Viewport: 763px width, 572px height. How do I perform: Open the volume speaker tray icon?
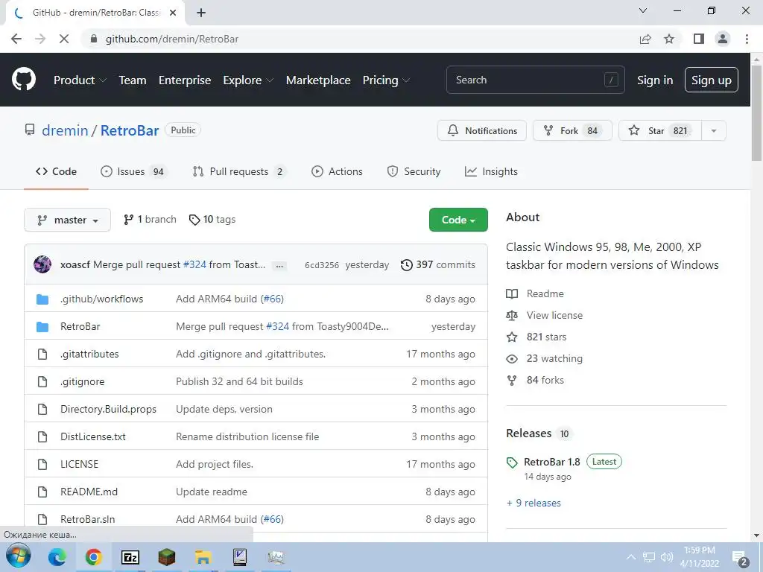coord(667,557)
